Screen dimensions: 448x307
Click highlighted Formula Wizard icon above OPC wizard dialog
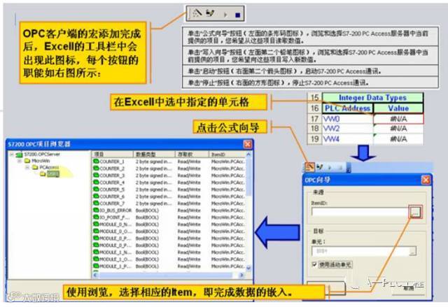[x=309, y=167]
